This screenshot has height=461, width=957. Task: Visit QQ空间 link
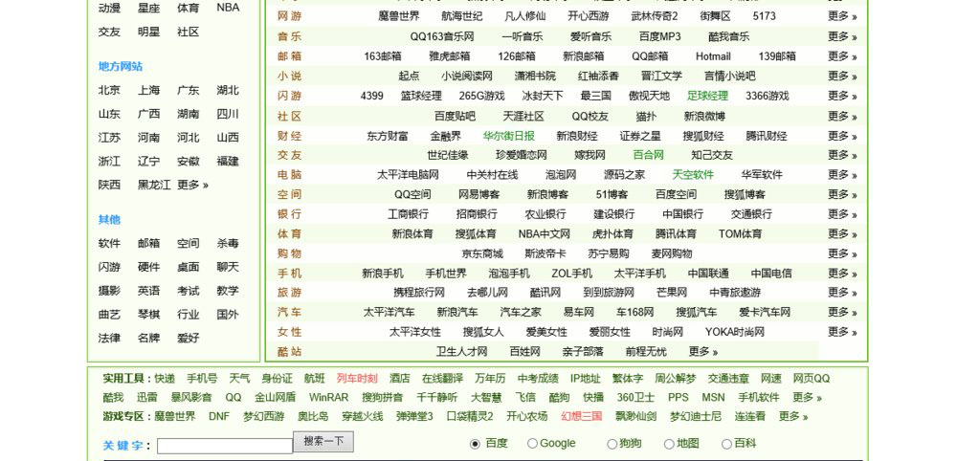(412, 195)
